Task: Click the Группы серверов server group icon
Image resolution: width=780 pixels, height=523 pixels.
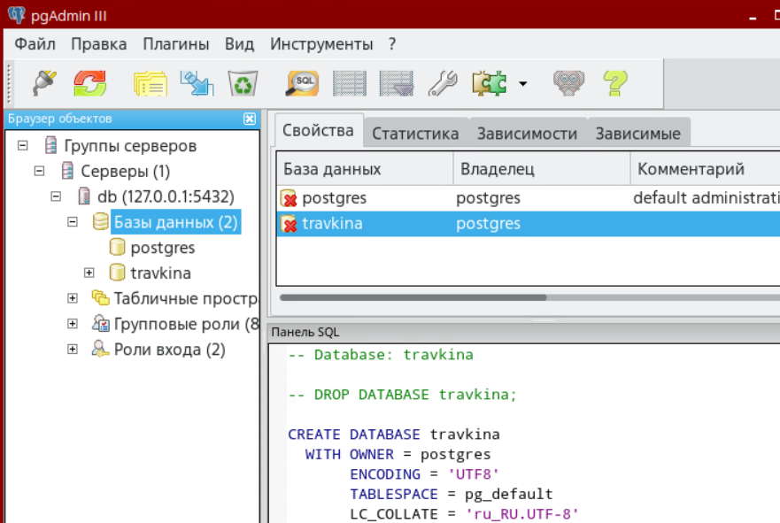Action: tap(50, 145)
